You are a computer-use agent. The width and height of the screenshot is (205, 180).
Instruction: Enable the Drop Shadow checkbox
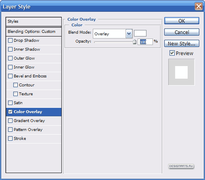point(10,40)
